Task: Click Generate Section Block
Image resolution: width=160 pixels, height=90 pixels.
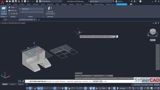Action: (50, 10)
